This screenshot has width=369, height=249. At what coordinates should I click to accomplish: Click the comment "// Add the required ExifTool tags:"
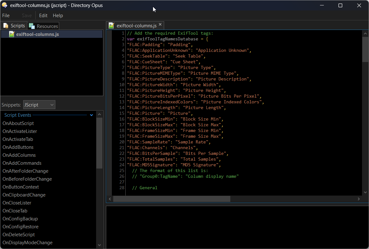(x=170, y=33)
